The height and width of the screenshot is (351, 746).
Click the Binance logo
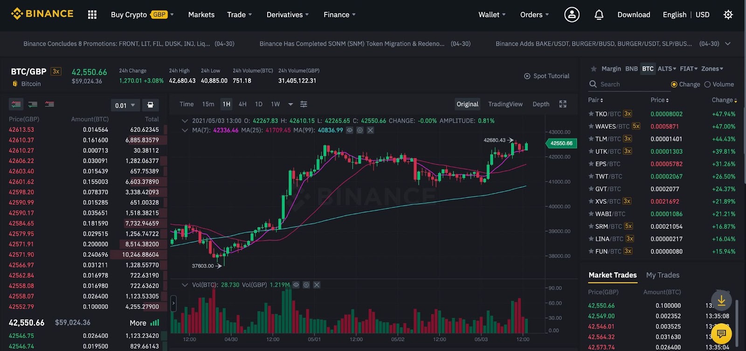(42, 14)
